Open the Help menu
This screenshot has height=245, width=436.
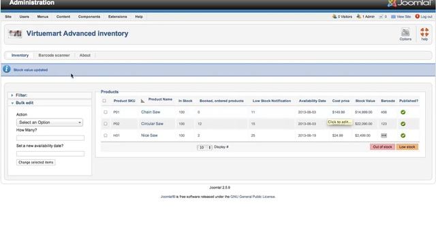139,16
